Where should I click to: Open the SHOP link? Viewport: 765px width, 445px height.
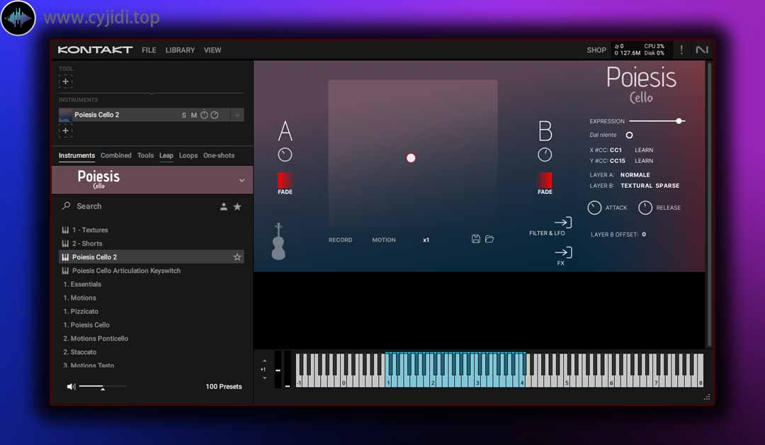coord(596,50)
